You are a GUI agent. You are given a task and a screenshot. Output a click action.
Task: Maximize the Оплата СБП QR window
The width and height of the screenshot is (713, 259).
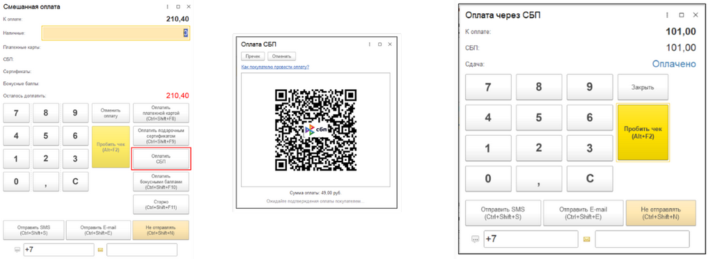tap(379, 44)
